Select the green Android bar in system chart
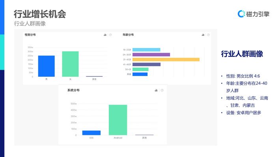The image size is (280, 157). point(118,120)
